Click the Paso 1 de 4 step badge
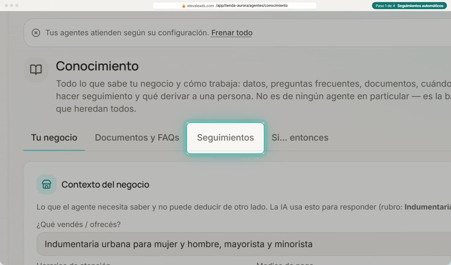The image size is (451, 265). pyautogui.click(x=409, y=6)
